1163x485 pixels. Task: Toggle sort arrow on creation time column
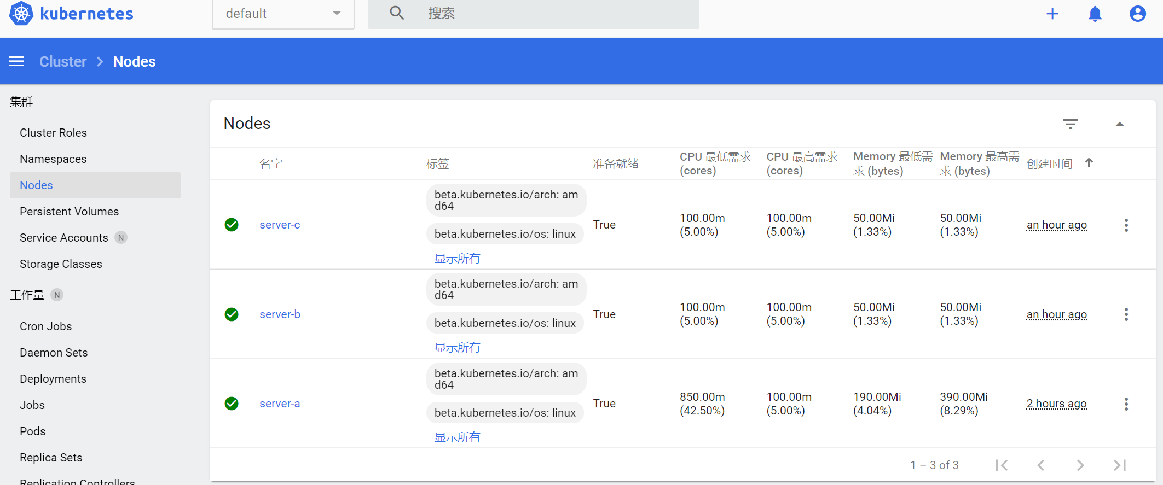pos(1089,163)
